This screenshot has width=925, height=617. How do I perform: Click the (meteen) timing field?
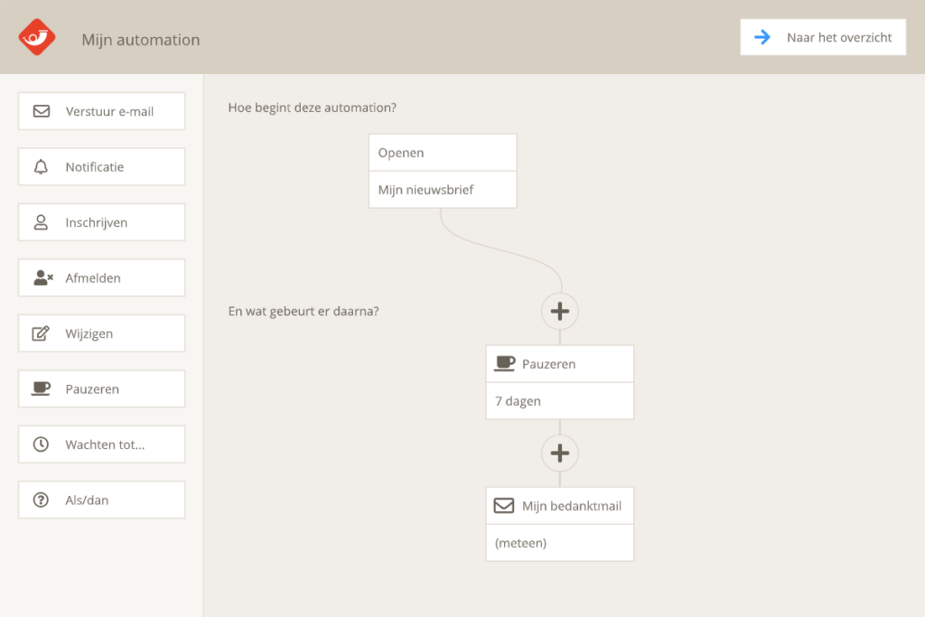(x=559, y=543)
